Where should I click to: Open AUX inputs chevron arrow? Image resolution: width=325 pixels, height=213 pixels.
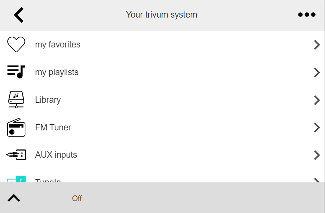point(317,155)
